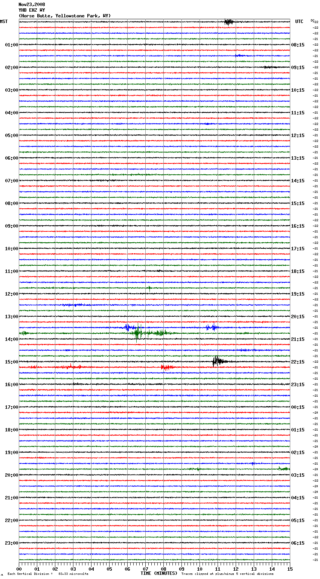320x579 pixels.
Task: Click the x-axis minute tick 03
Action: point(73,569)
